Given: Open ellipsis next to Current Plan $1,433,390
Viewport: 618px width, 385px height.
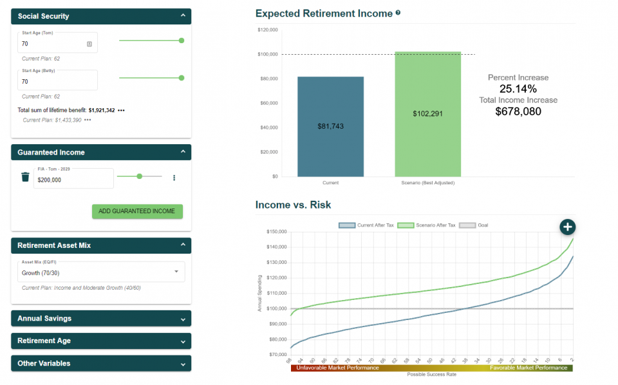Looking at the screenshot, I should coord(88,120).
